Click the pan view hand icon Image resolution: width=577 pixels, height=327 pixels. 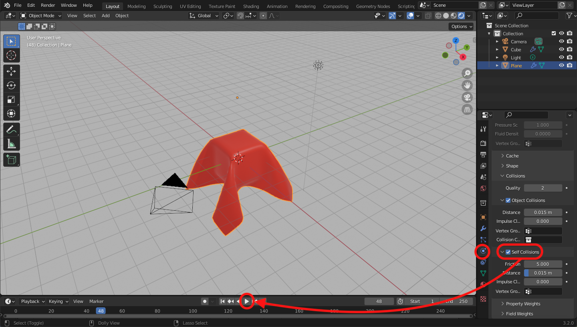point(467,85)
